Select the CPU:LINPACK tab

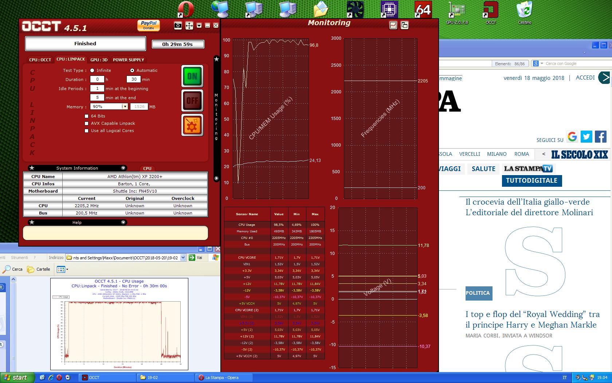pyautogui.click(x=71, y=59)
